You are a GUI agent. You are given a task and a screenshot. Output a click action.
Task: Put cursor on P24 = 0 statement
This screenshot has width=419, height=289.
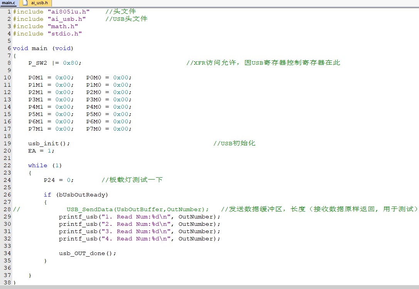tap(58, 180)
